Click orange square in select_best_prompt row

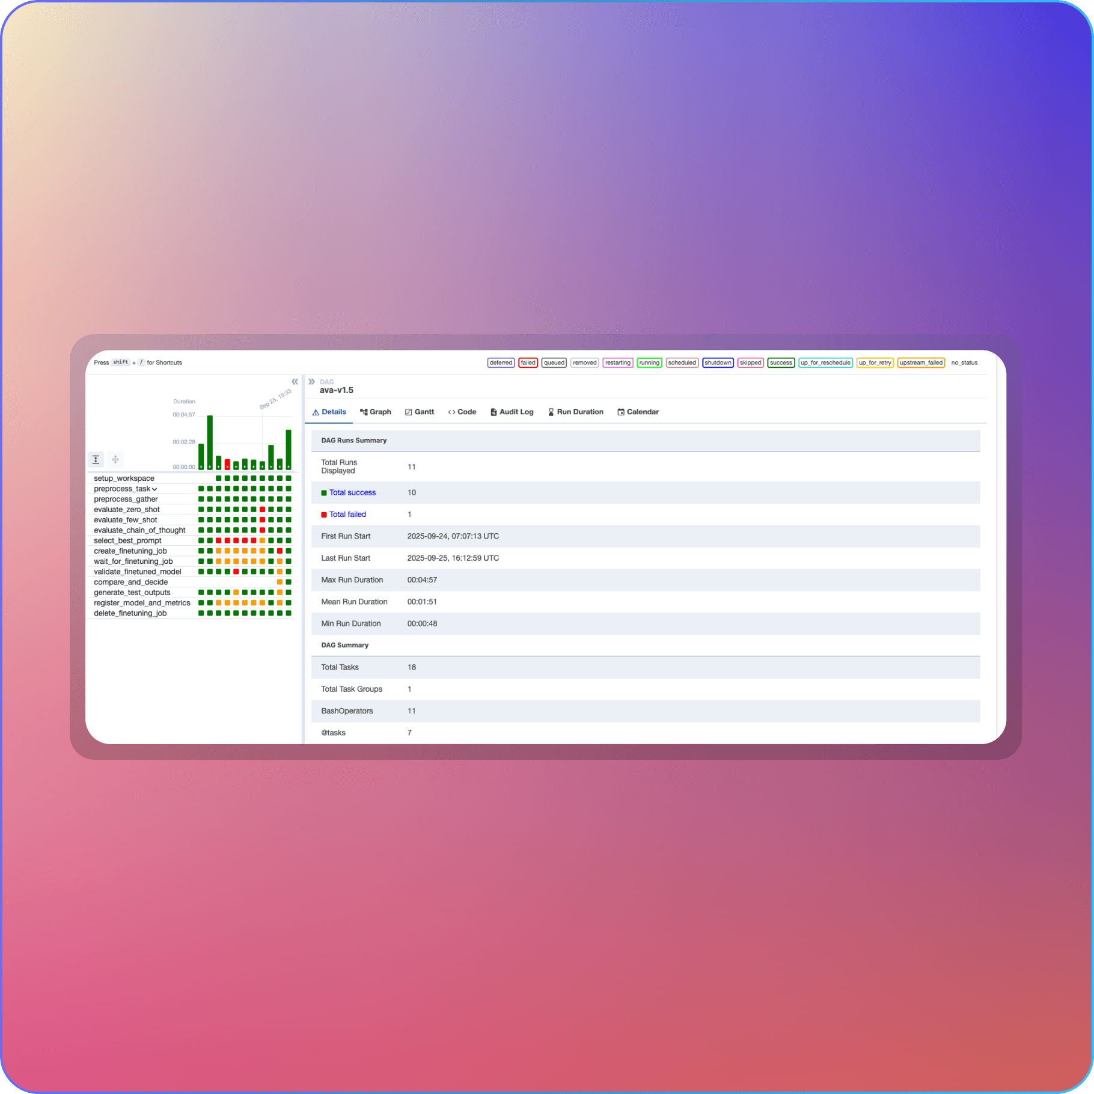click(262, 540)
